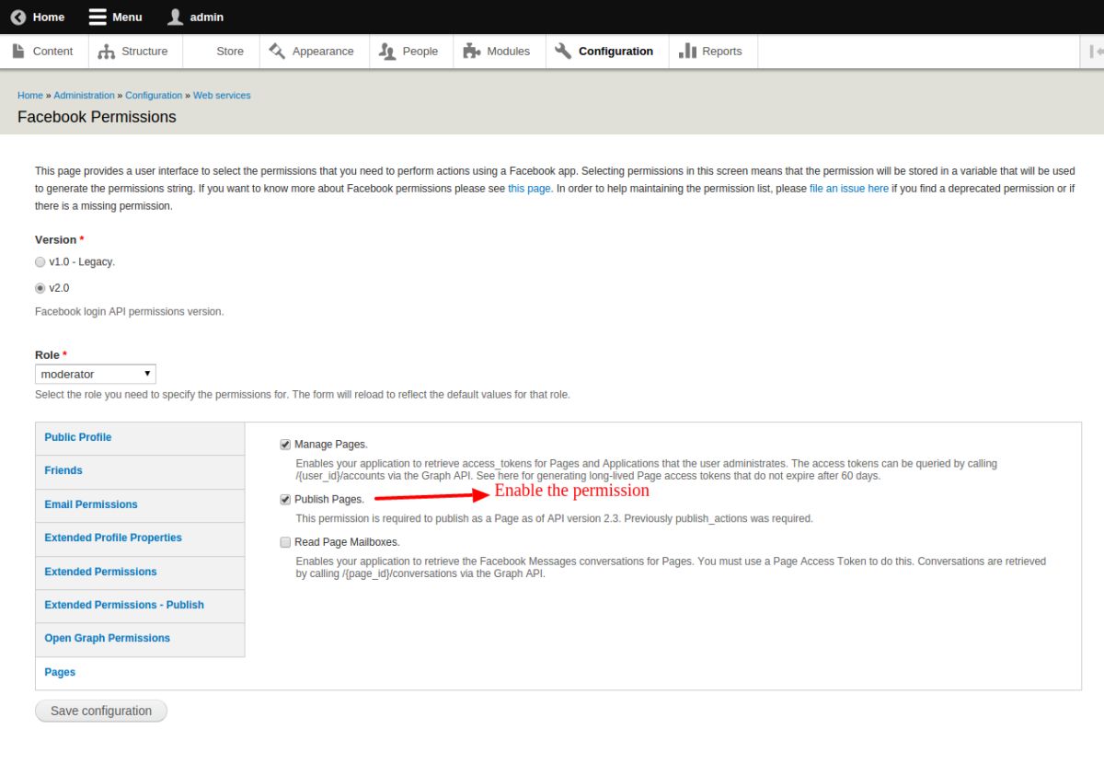This screenshot has width=1104, height=764.
Task: Click the Read Page Mailboxes label
Action: pyautogui.click(x=347, y=542)
